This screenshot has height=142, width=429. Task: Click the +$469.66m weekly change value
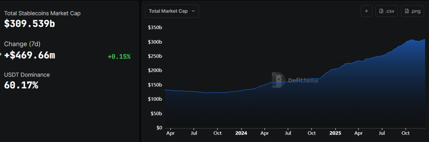point(30,55)
